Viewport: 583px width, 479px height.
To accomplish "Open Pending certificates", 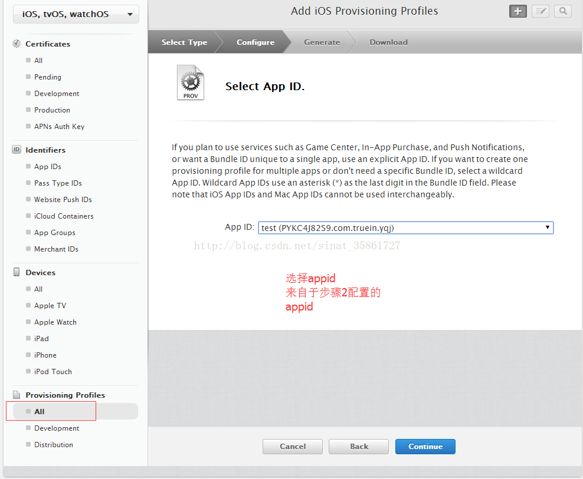I will [48, 77].
